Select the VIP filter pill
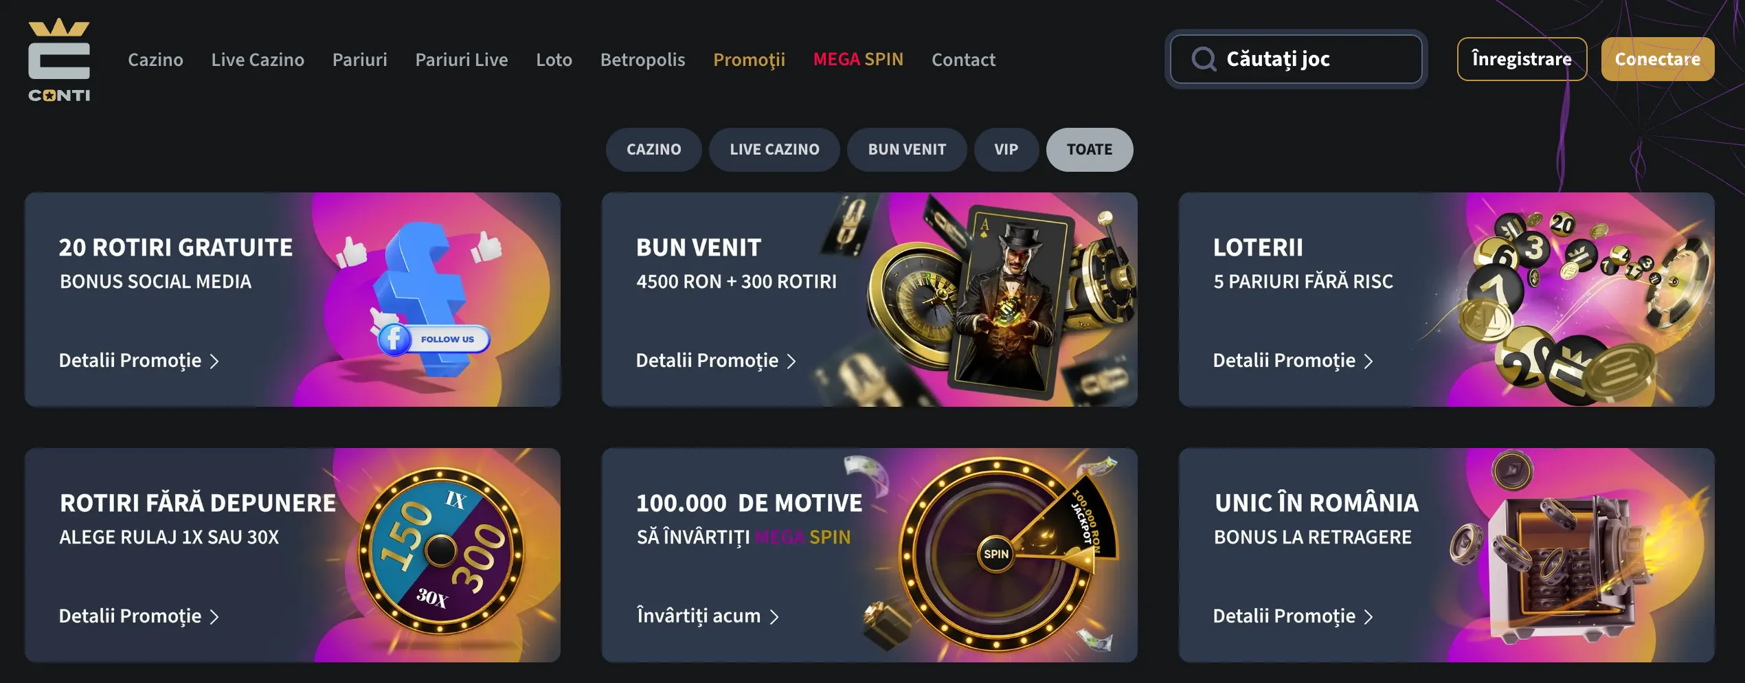This screenshot has height=683, width=1745. (x=1006, y=149)
